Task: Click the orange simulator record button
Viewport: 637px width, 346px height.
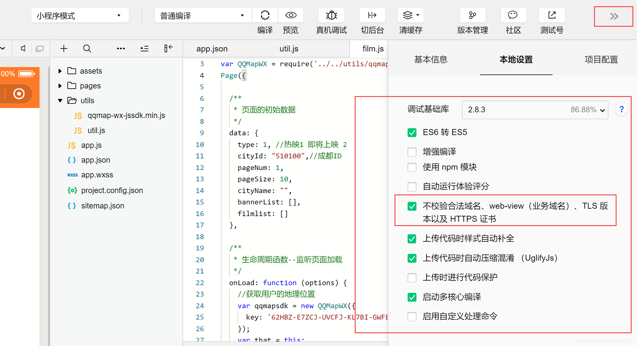Action: point(19,94)
